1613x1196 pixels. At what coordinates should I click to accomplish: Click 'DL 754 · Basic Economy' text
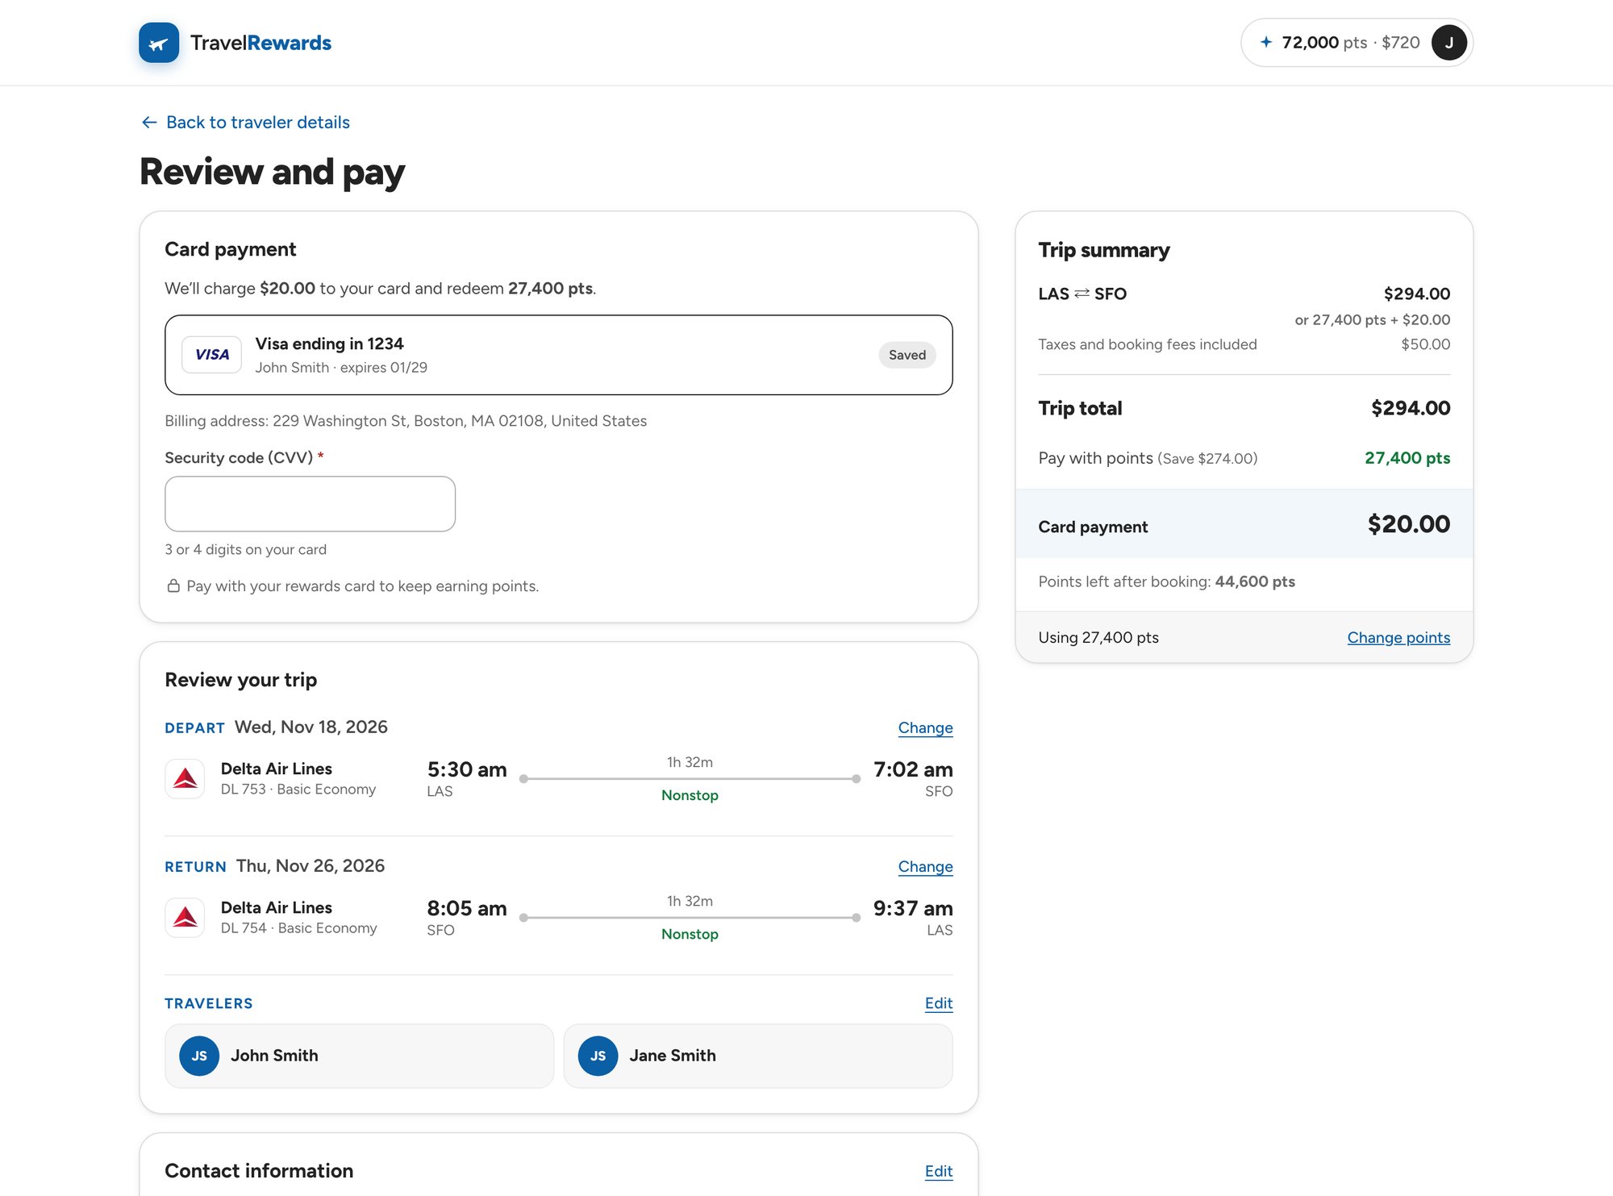pyautogui.click(x=299, y=928)
